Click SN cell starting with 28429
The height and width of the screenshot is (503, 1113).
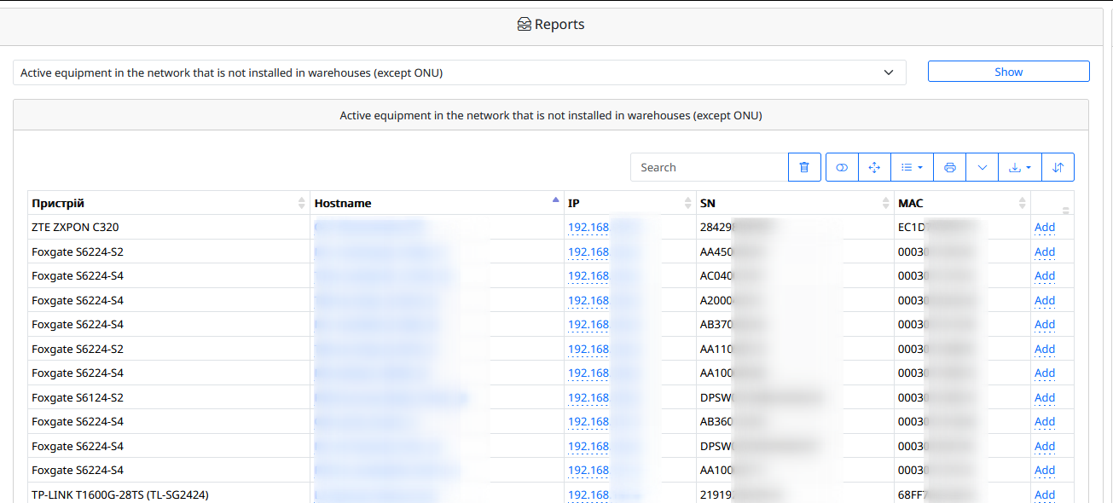click(795, 228)
